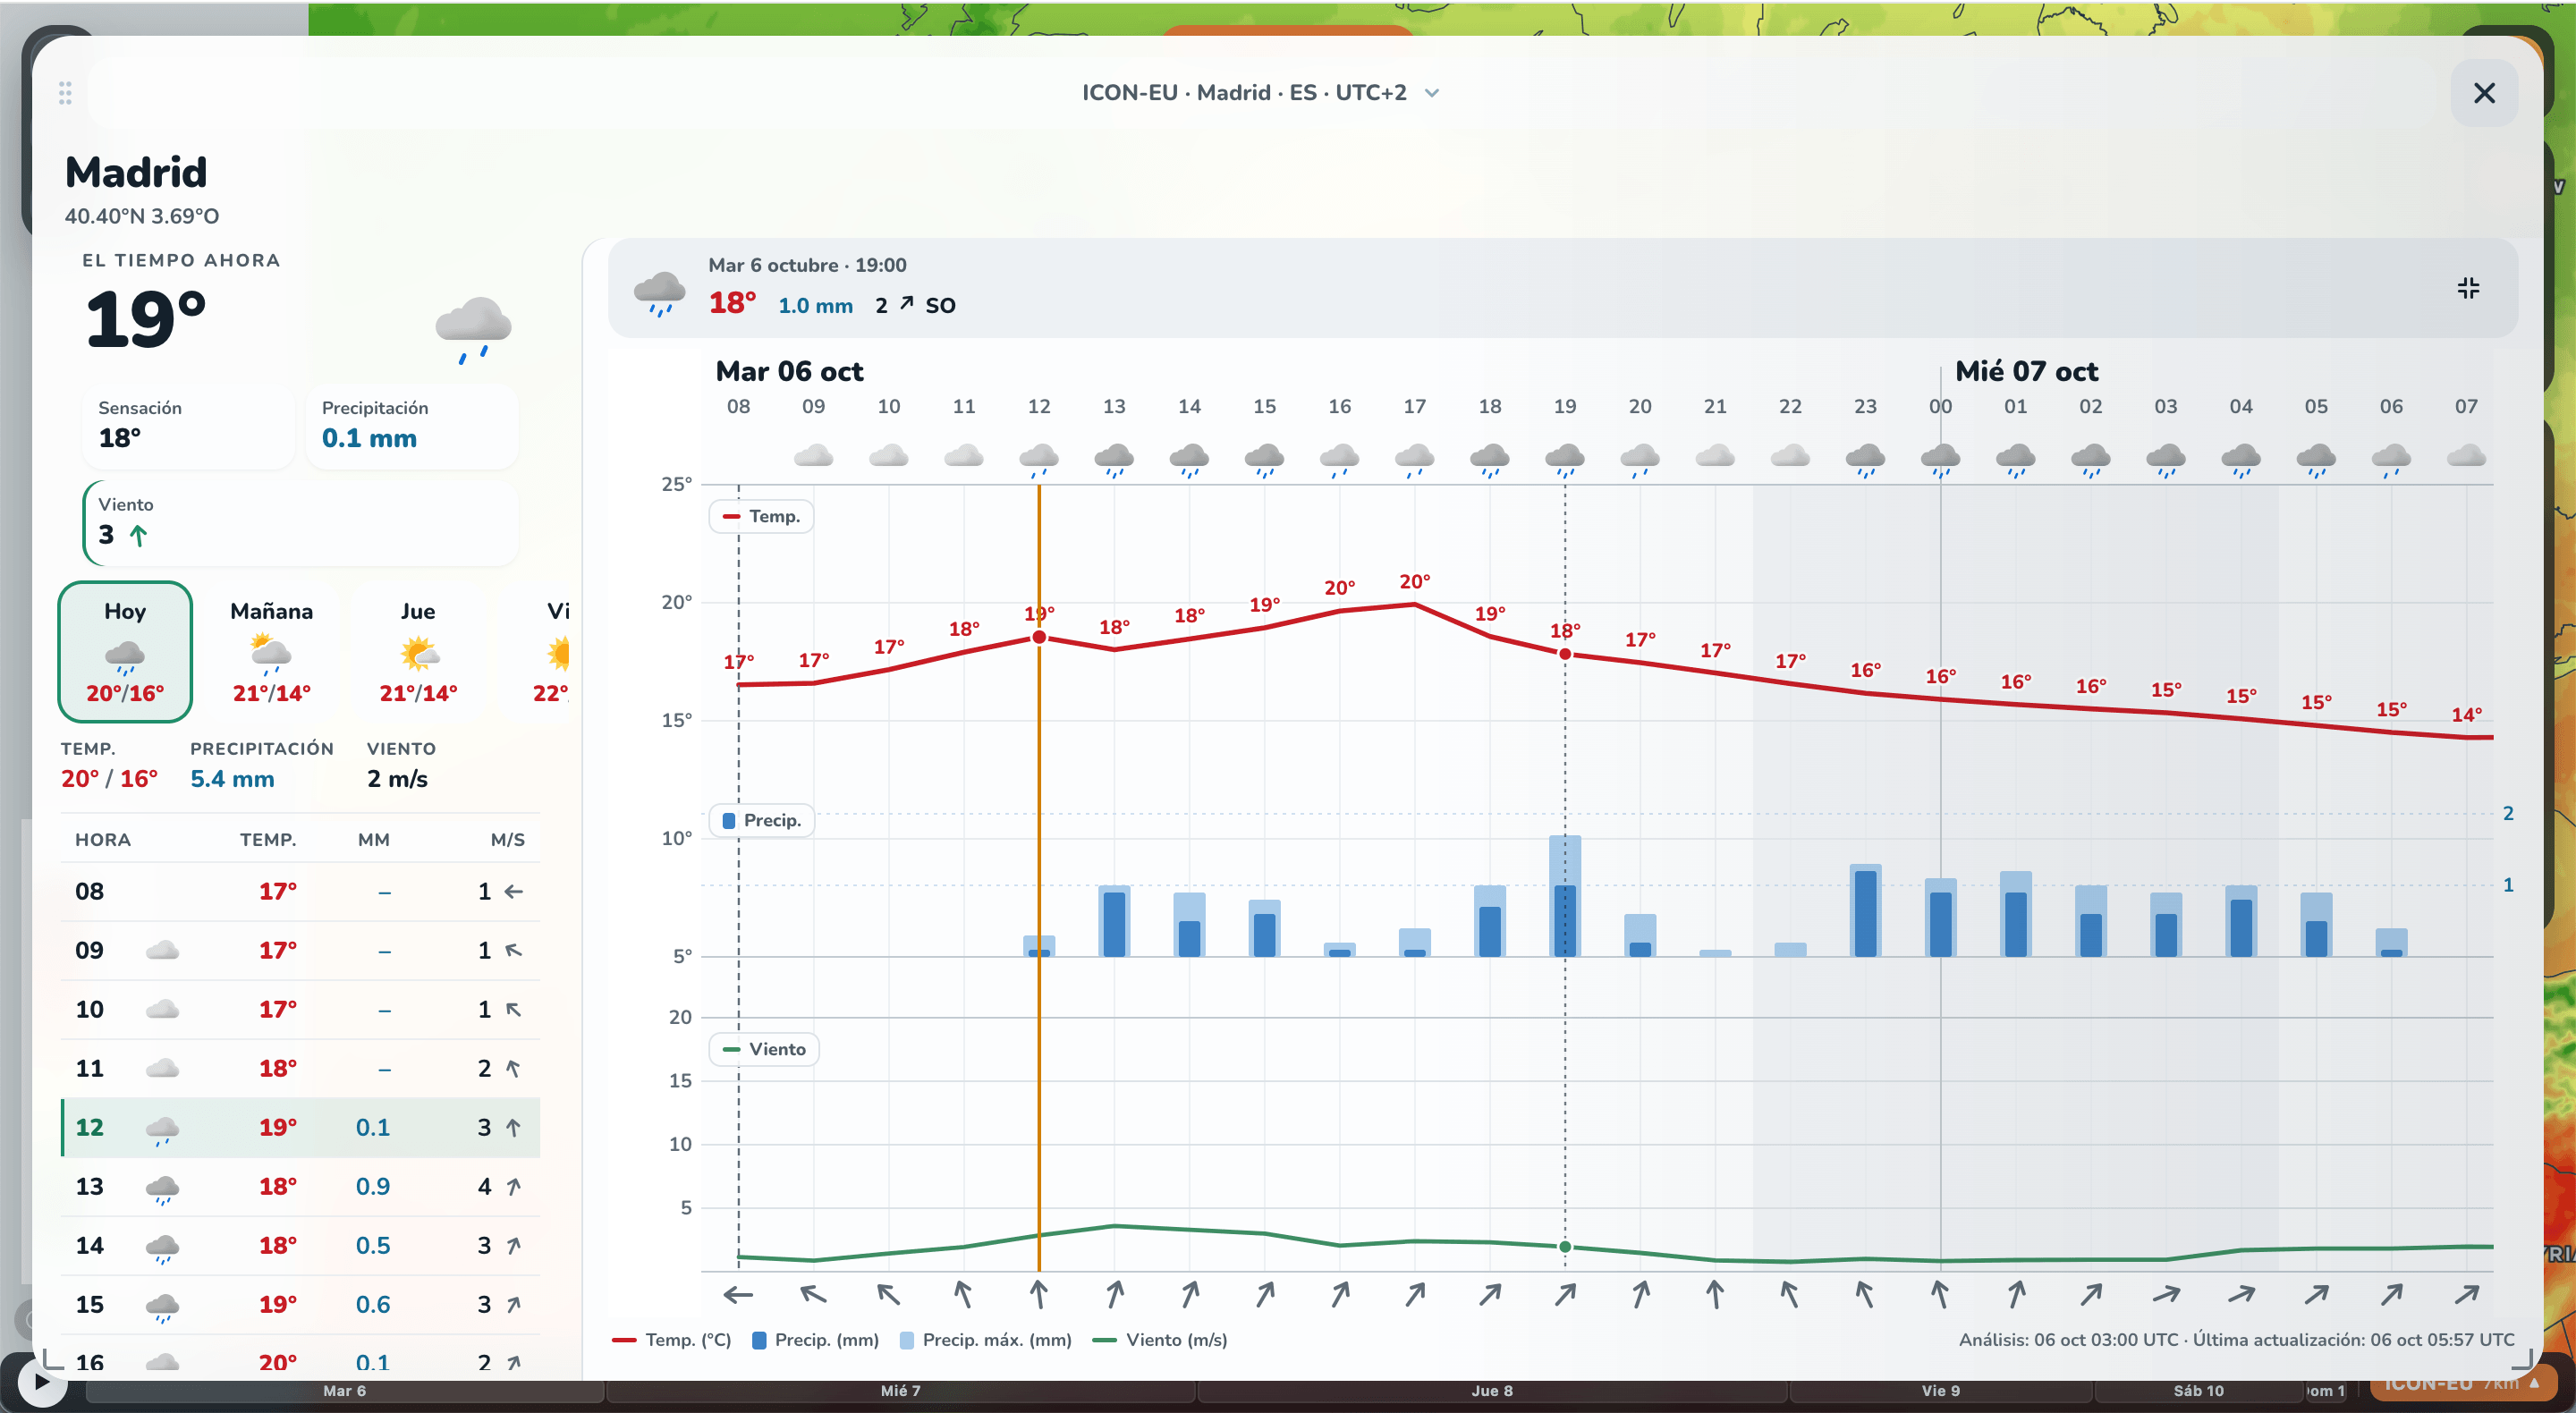Image resolution: width=2576 pixels, height=1413 pixels.
Task: Select the 12 hour row in the table
Action: pos(300,1127)
